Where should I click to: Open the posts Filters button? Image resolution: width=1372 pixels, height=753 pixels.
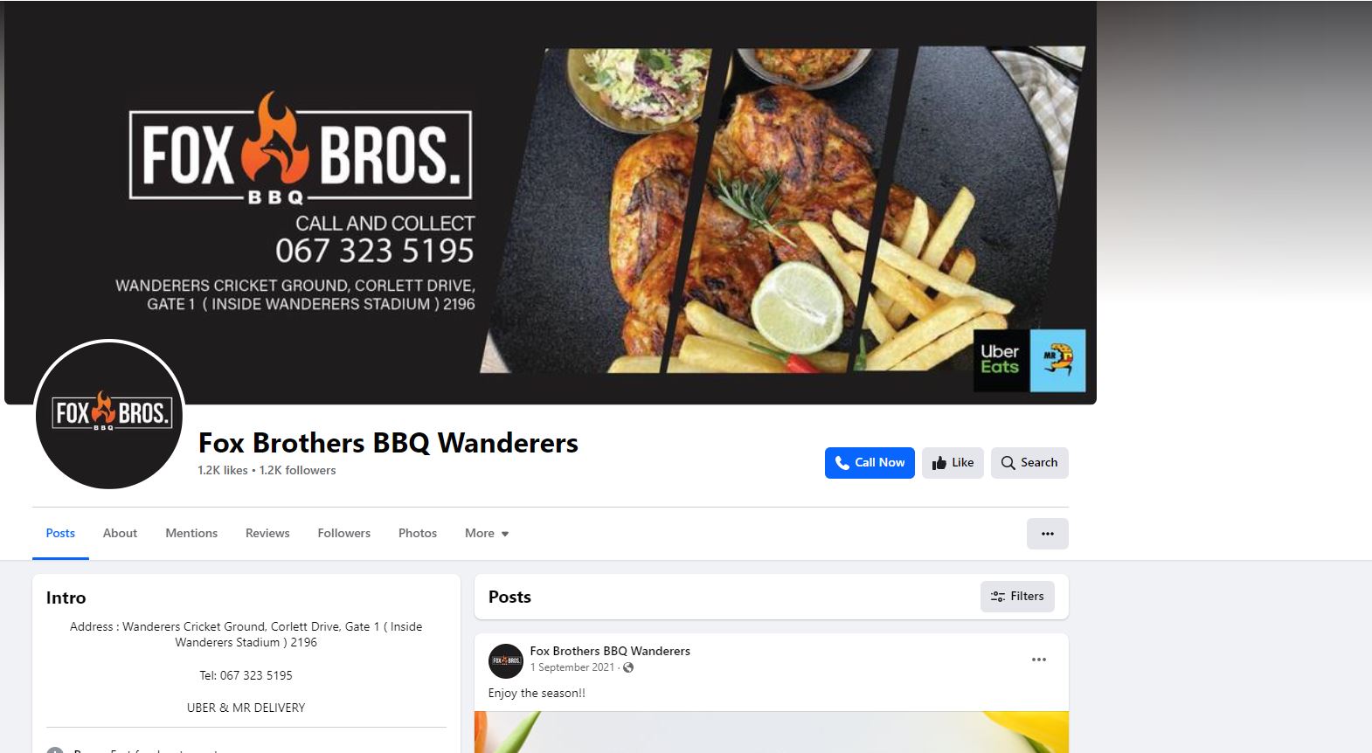(x=1017, y=597)
